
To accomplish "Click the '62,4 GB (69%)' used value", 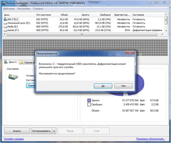I will [82, 30].
